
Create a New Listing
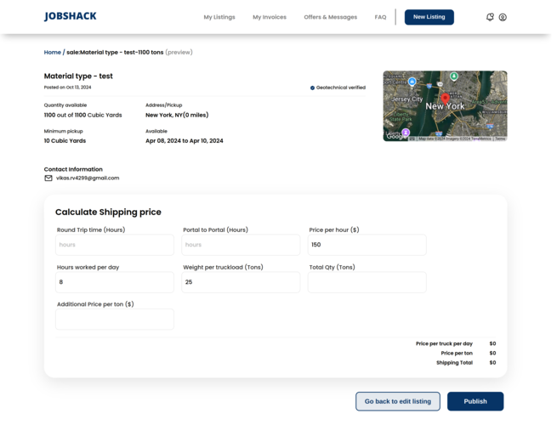(429, 17)
